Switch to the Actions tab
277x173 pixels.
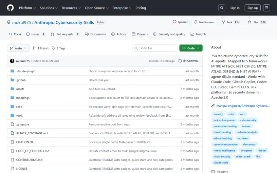click(119, 34)
